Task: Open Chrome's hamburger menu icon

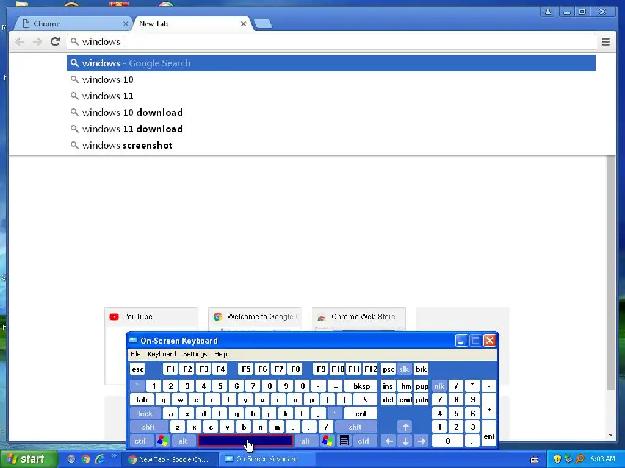Action: pyautogui.click(x=605, y=41)
